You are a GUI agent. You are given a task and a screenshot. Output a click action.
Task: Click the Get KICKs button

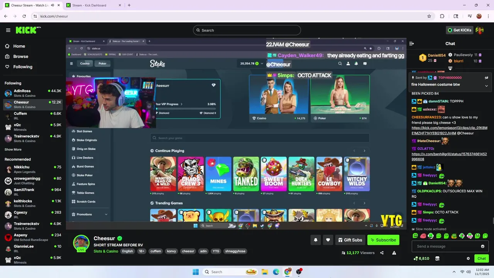coord(459,30)
